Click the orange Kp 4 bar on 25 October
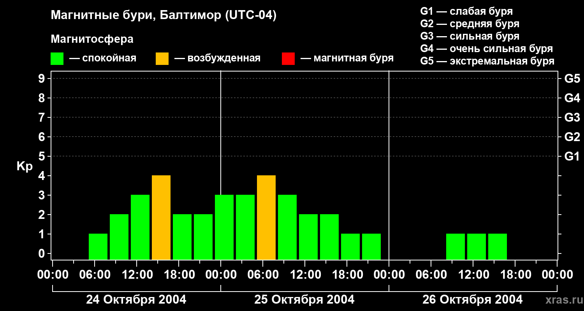Screen dimensions: 584x311 tap(266, 217)
